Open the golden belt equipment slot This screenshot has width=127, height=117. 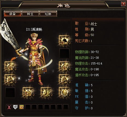[x=28, y=93]
